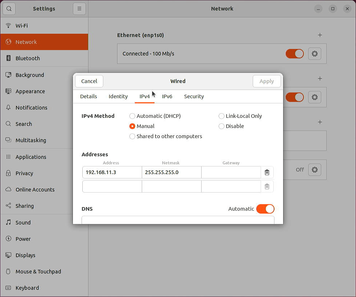Click the Displays icon in sidebar

[x=8, y=255]
